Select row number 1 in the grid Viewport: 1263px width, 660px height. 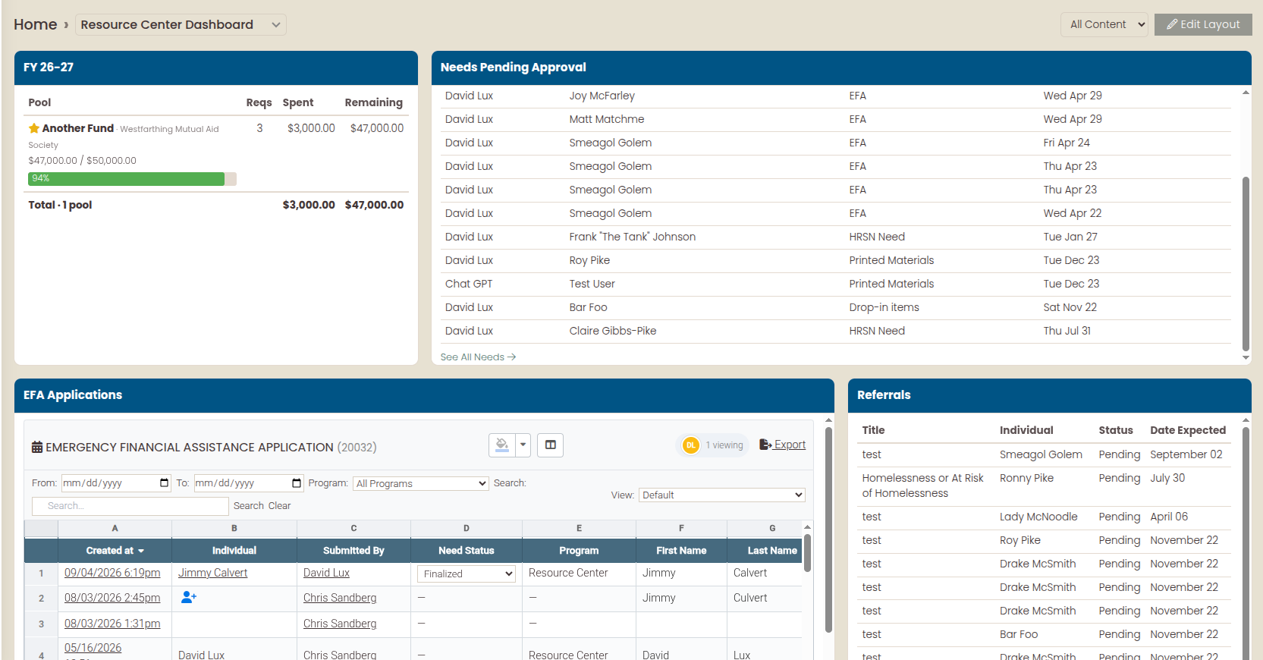[x=41, y=574]
